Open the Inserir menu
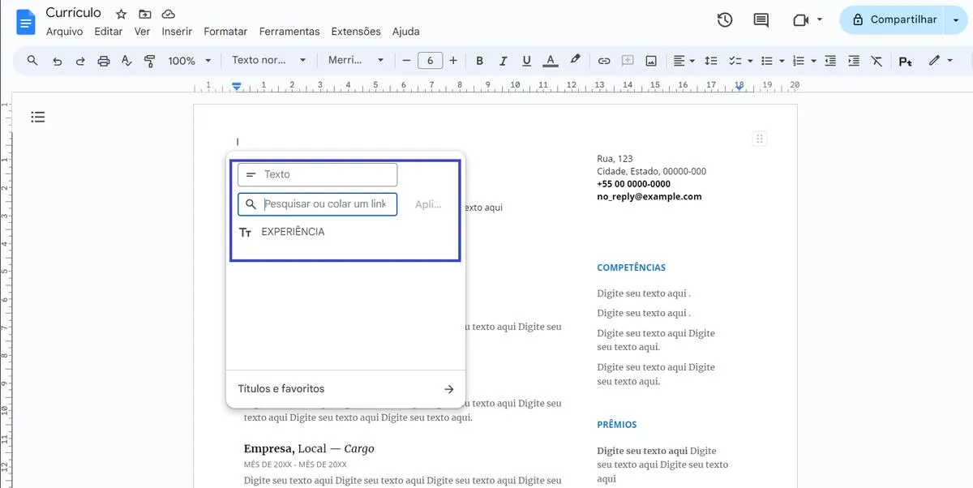The height and width of the screenshot is (488, 973). [x=177, y=31]
